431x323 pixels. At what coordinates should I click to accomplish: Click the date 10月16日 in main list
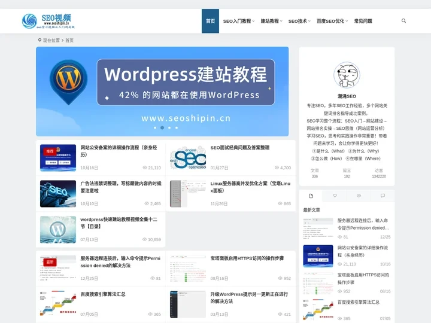pos(89,168)
